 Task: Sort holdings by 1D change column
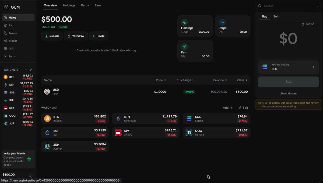pyautogui.click(x=186, y=80)
